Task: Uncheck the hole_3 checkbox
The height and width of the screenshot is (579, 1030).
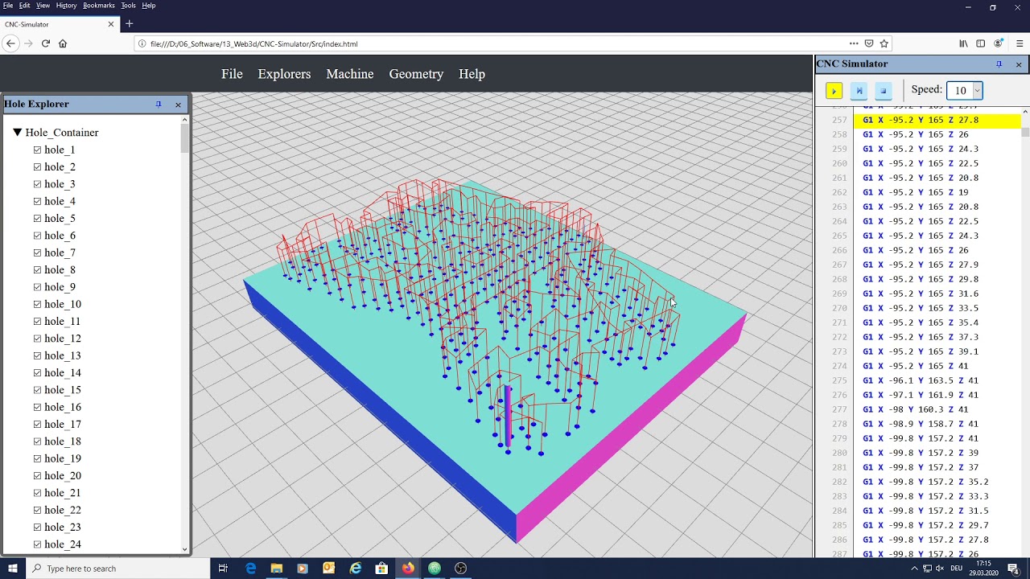Action: pyautogui.click(x=38, y=184)
